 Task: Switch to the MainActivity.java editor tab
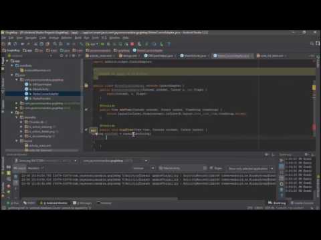pyautogui.click(x=195, y=56)
